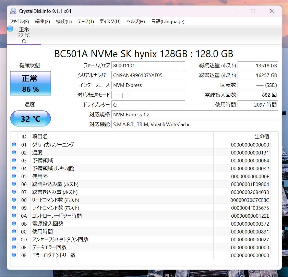Click the status orb for 総書き込み量 (ホスト) row
Image resolution: width=288 pixels, height=277 pixels.
[14, 192]
